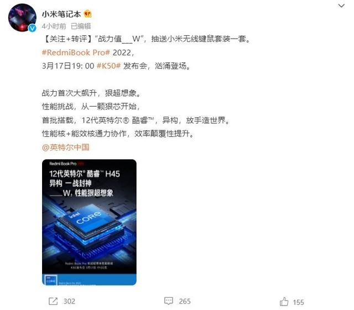Click the yellow member badge beside username

[x=87, y=14]
